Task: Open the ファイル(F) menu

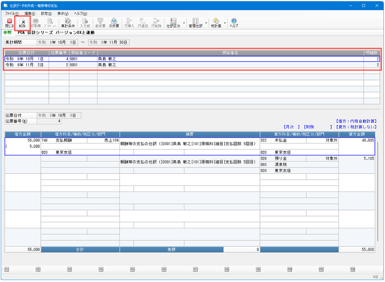Action: click(x=12, y=13)
